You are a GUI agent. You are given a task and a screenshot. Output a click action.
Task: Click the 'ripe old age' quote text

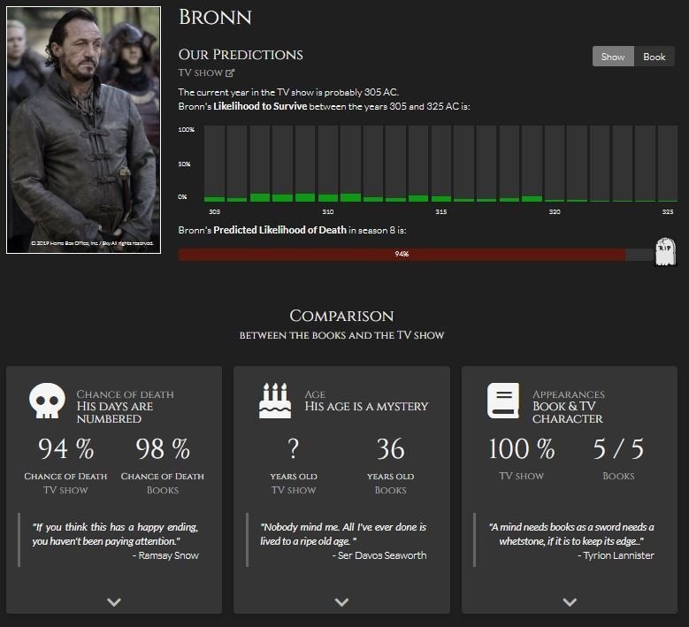point(343,534)
